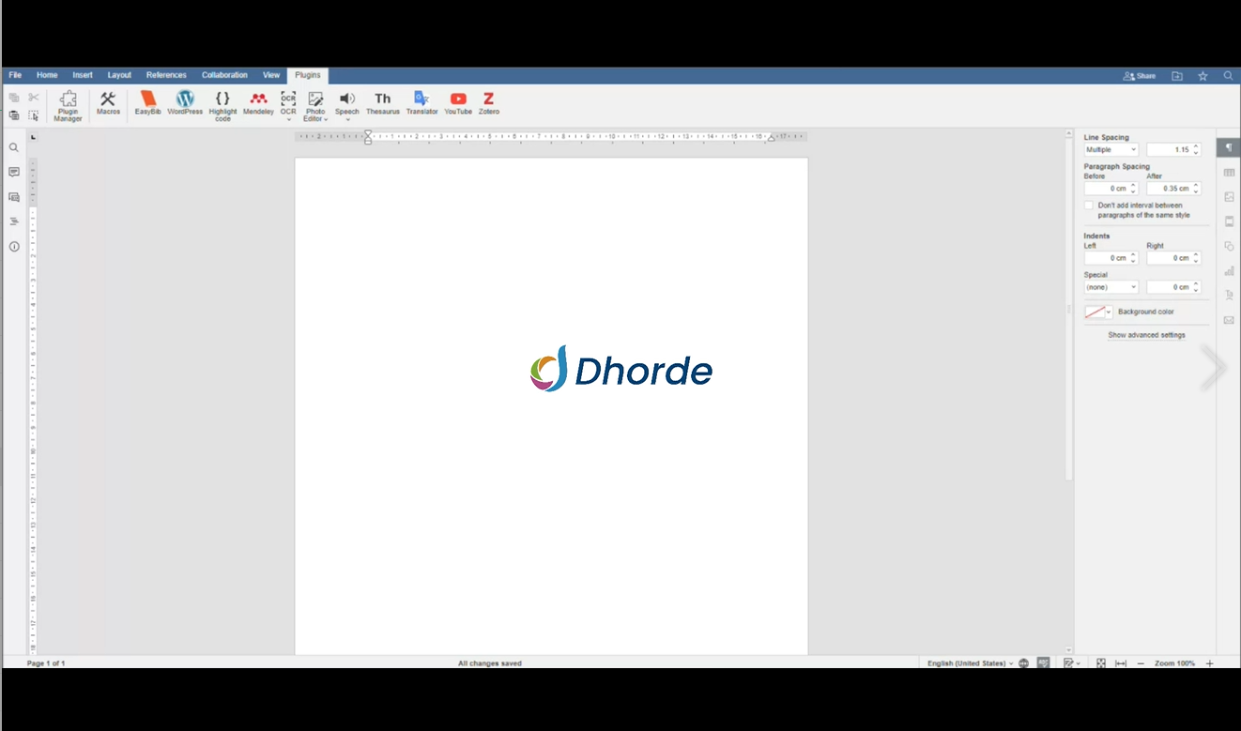Launch the Macros editor
Viewport: 1241px width, 731px height.
click(108, 102)
